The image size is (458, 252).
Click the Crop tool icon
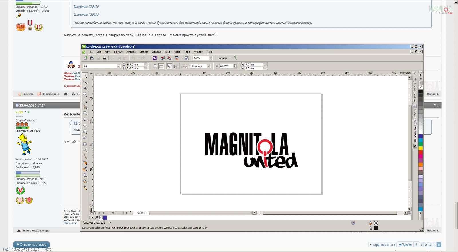(85, 88)
